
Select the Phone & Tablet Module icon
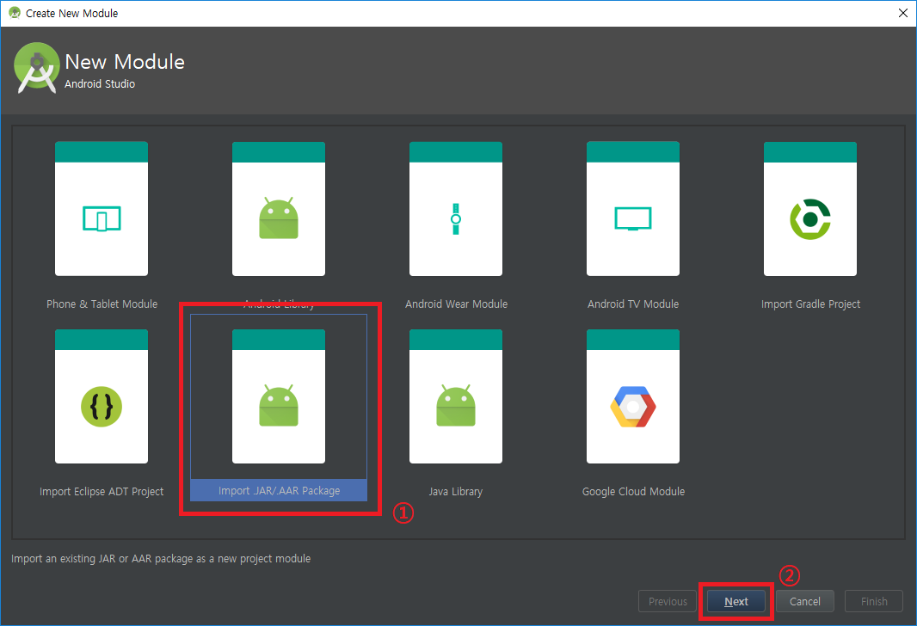102,209
